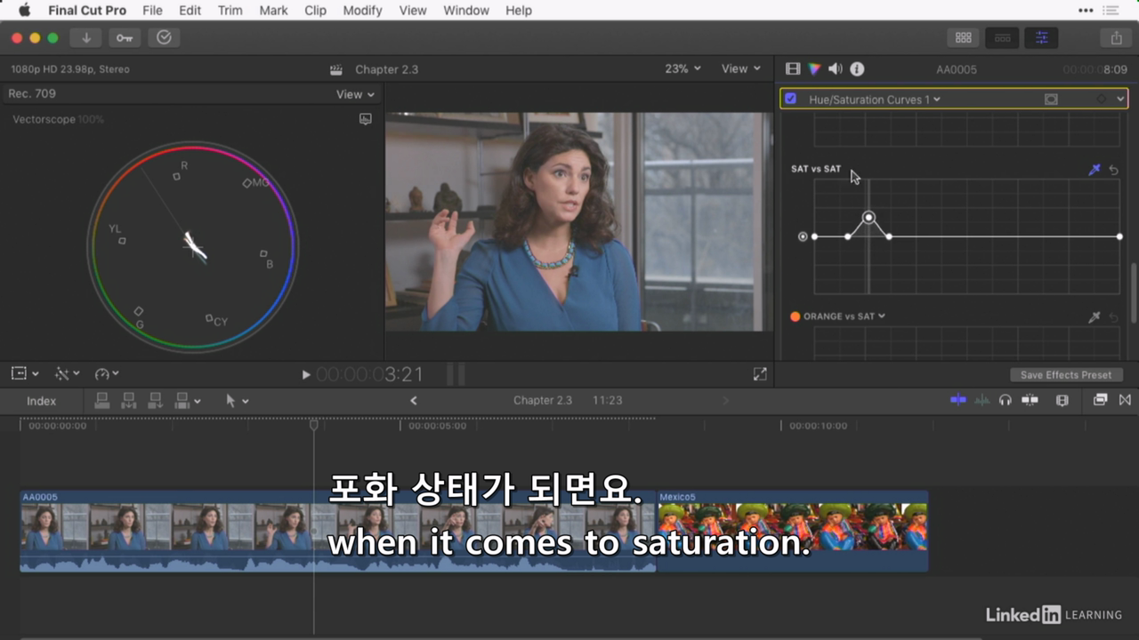Toggle the Timeline panel button
Image resolution: width=1139 pixels, height=640 pixels.
click(x=1002, y=38)
